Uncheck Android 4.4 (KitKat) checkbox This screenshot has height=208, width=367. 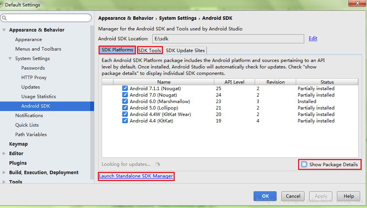[x=125, y=121]
